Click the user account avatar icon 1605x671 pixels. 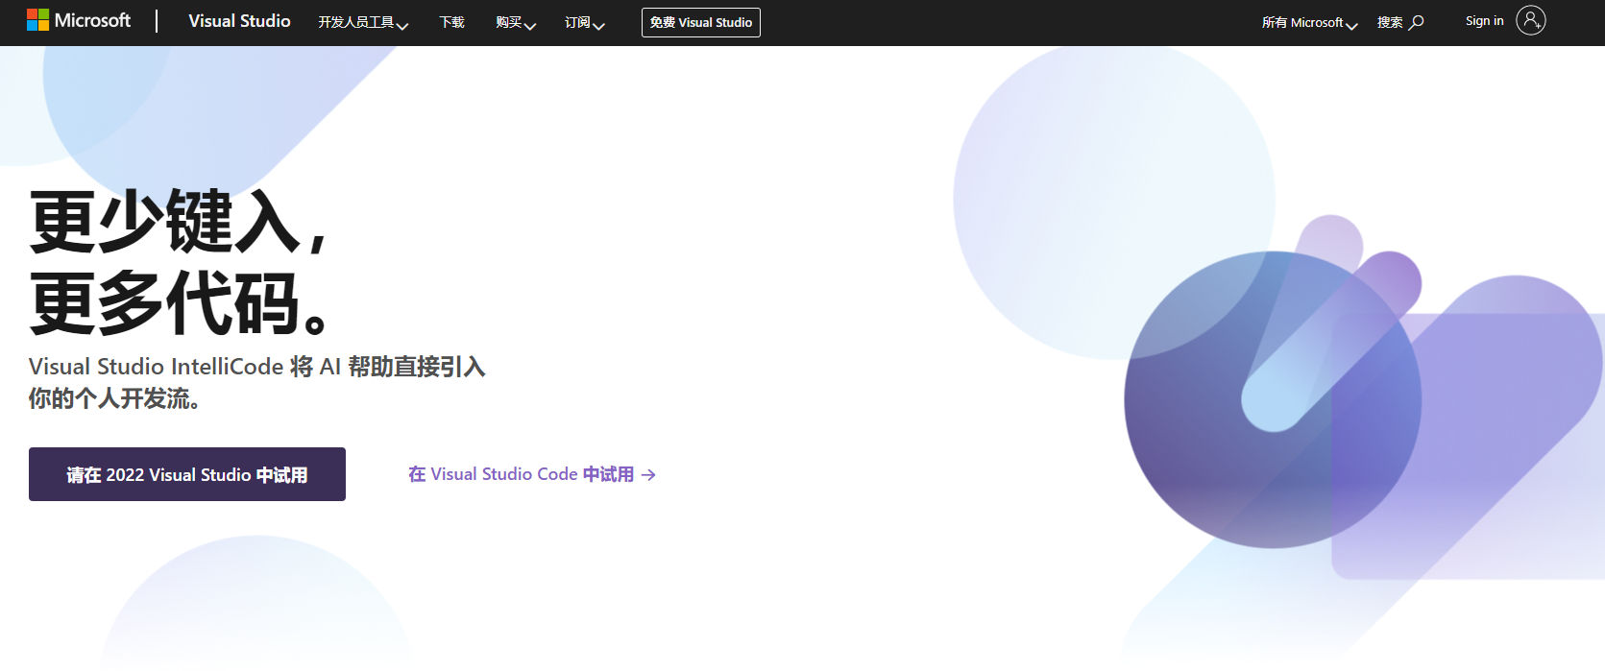(1531, 20)
